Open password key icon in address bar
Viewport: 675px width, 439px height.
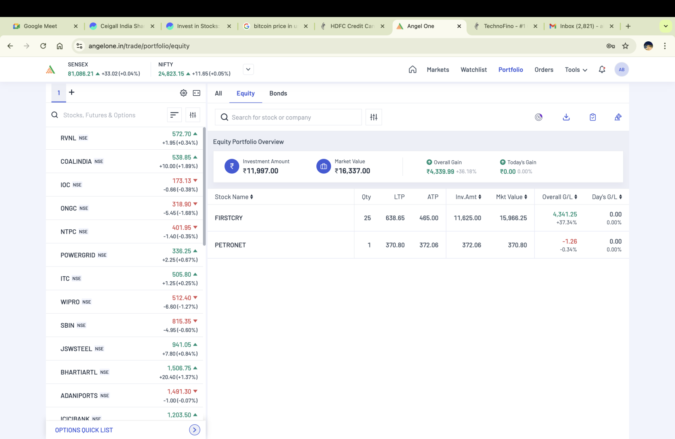coord(610,46)
